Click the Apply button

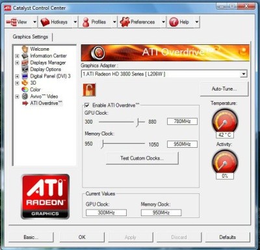click(x=131, y=237)
